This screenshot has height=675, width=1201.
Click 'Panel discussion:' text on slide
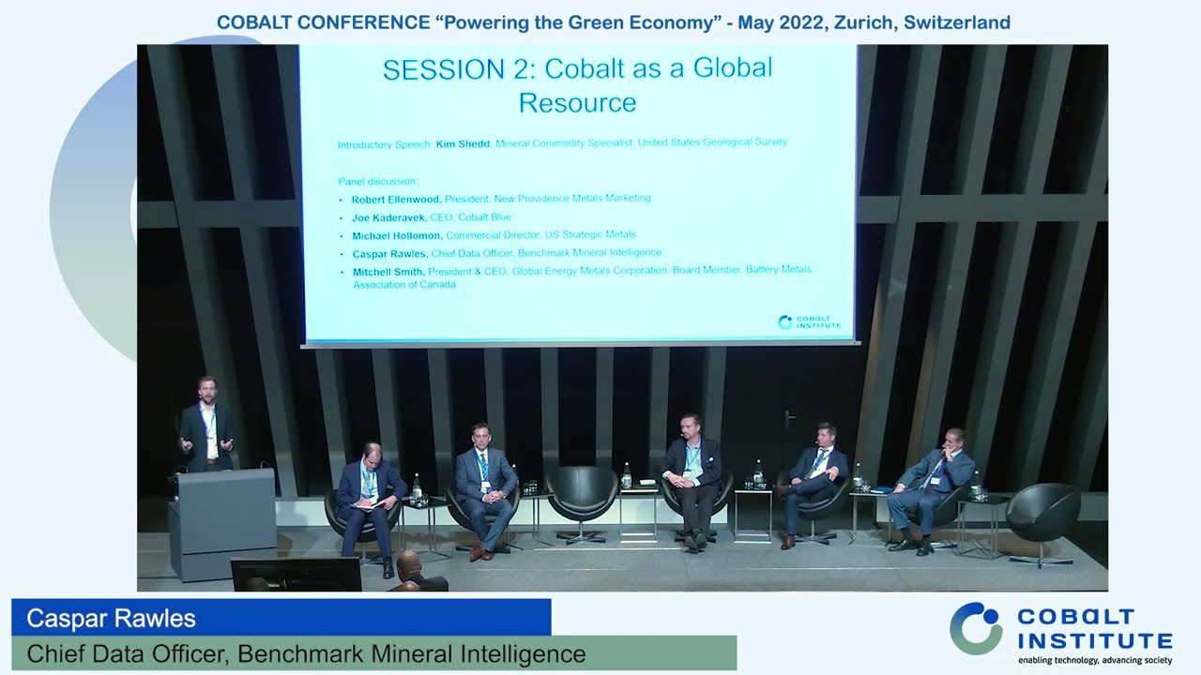point(378,181)
